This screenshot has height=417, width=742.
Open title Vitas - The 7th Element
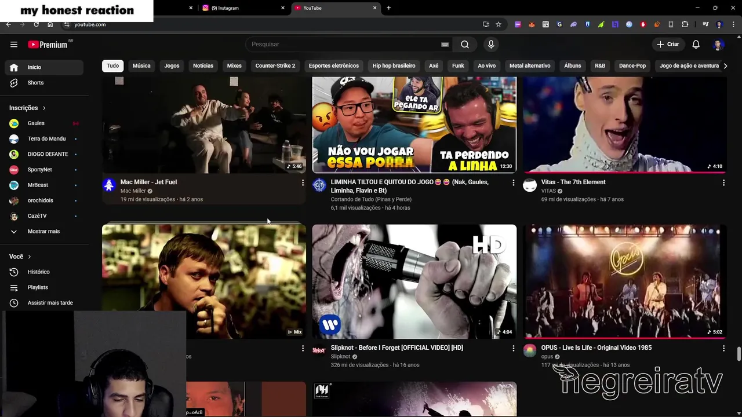coord(573,182)
